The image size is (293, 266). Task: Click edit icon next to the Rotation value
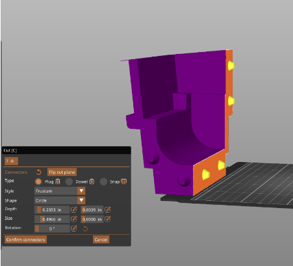[74, 228]
